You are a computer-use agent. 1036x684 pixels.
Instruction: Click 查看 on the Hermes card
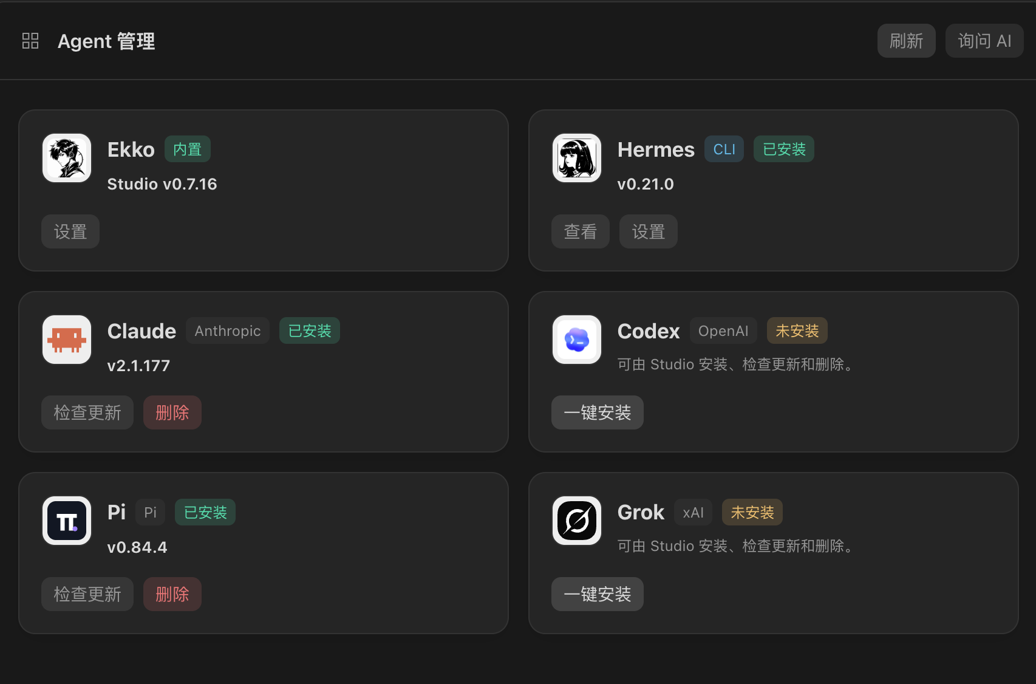pos(581,231)
